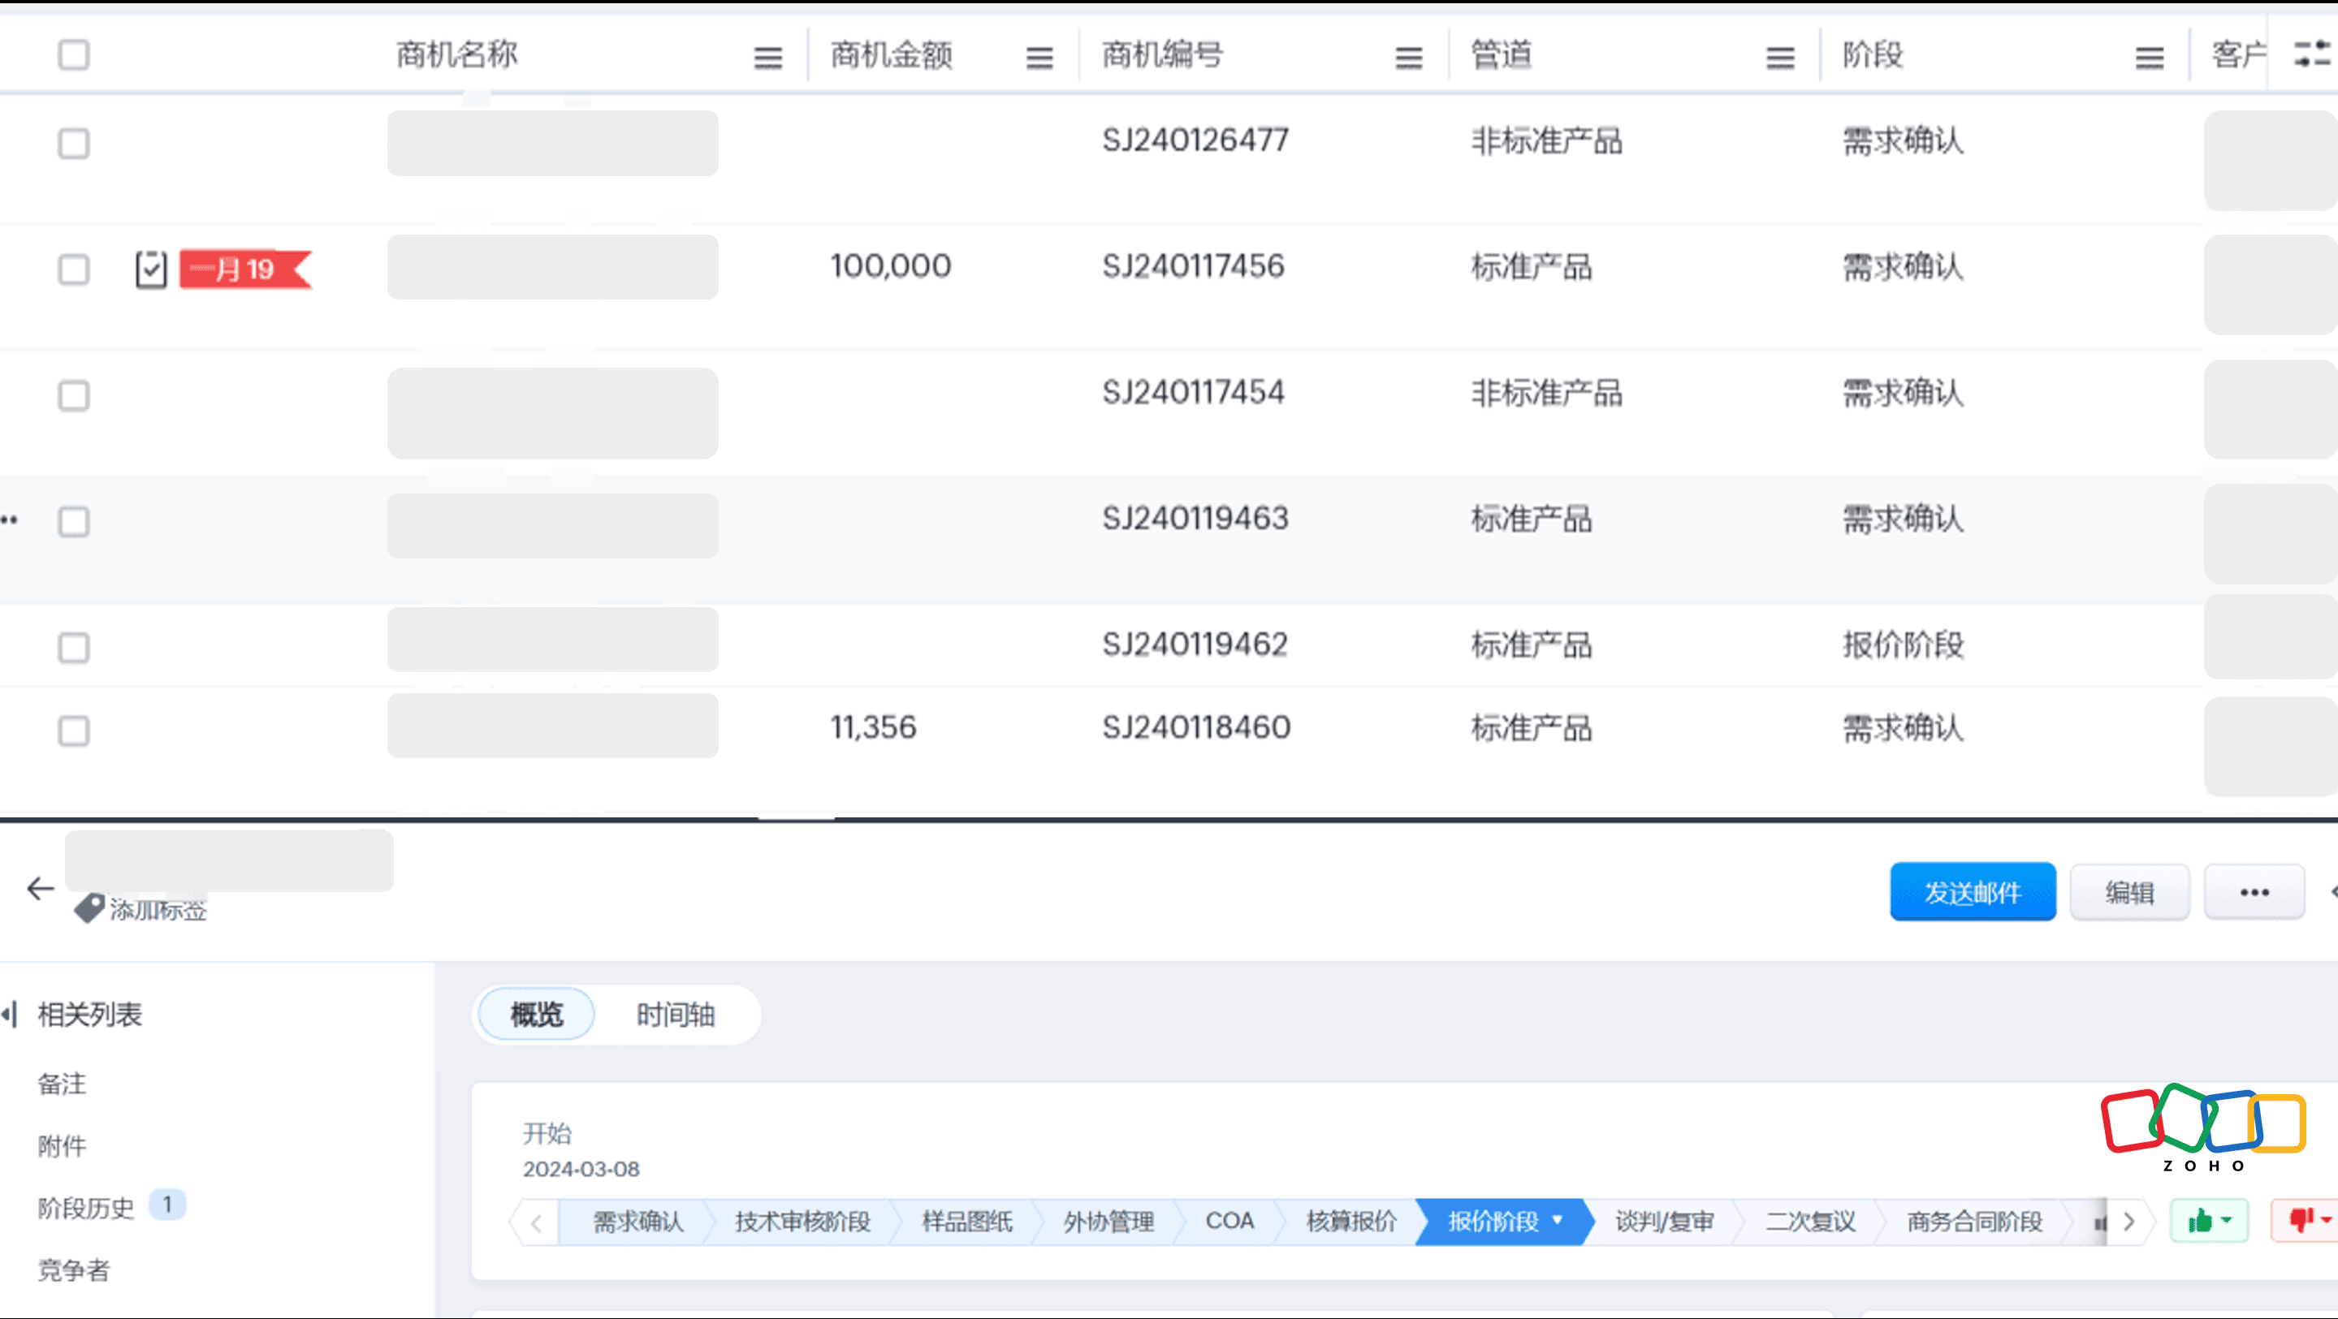Open 阶段历史 in related list
This screenshot has height=1319, width=2338.
[x=86, y=1208]
